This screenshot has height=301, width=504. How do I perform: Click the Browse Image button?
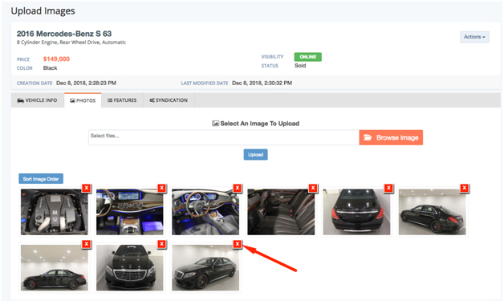391,137
